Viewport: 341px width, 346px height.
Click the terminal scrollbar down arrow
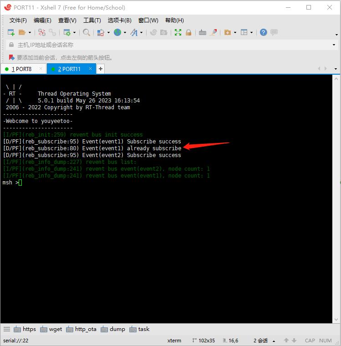click(x=336, y=319)
